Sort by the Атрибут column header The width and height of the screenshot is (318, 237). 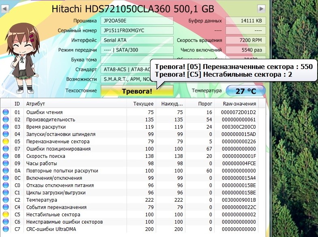point(75,104)
